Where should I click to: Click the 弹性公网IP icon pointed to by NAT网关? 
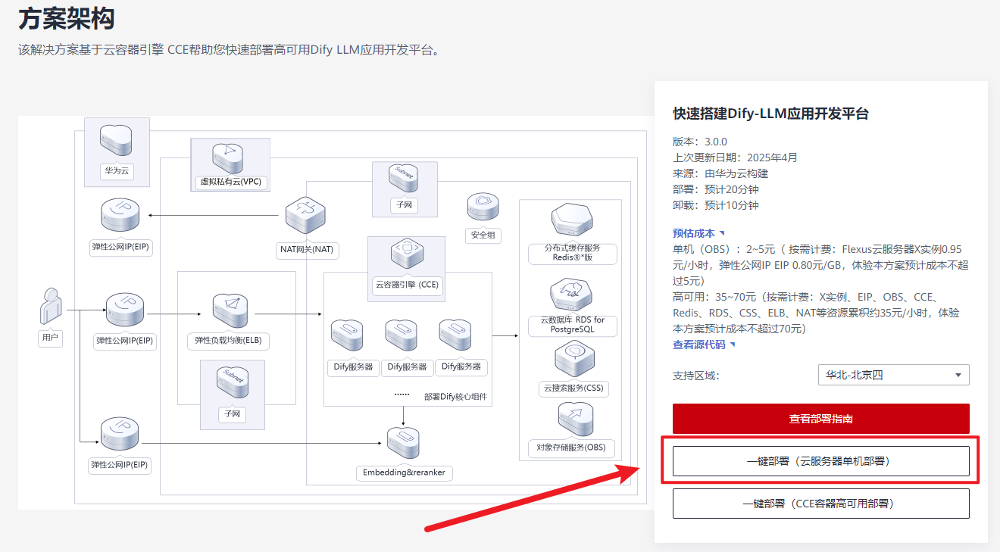[120, 216]
